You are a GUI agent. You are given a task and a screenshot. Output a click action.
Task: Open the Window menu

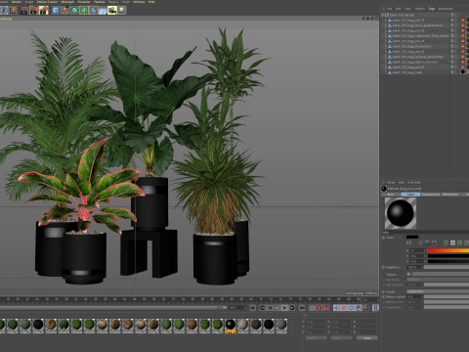[139, 2]
